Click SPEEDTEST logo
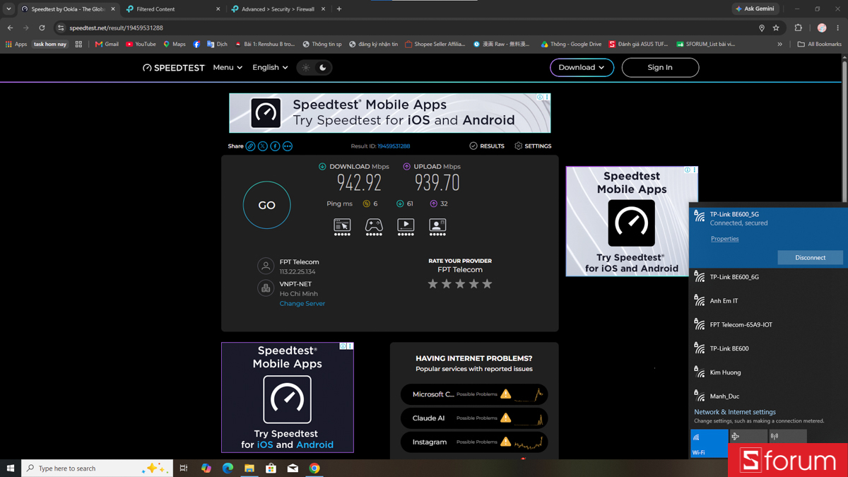The height and width of the screenshot is (477, 848). click(173, 68)
